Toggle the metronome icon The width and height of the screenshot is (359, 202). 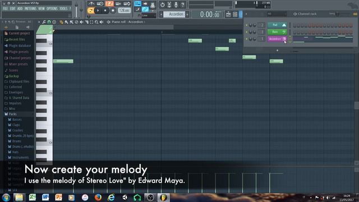pyautogui.click(x=91, y=4)
